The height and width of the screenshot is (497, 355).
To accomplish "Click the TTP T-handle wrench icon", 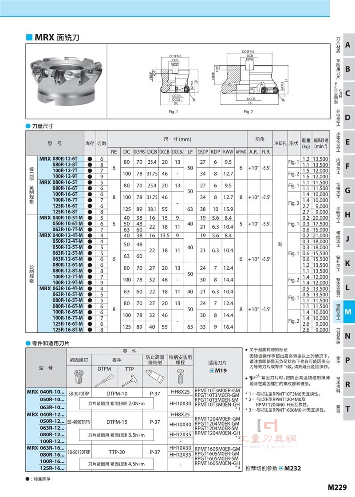I will (129, 380).
